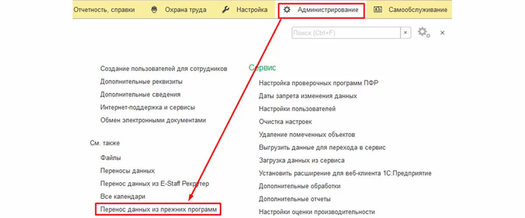Open Установить расширение для веб-клиента 1С:Предприятие
Viewport: 525px width, 218px height.
[x=345, y=173]
